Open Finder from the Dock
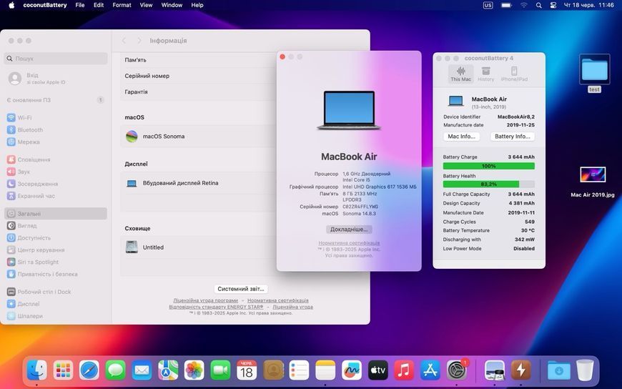Viewport: 622px width, 389px height. click(x=37, y=370)
